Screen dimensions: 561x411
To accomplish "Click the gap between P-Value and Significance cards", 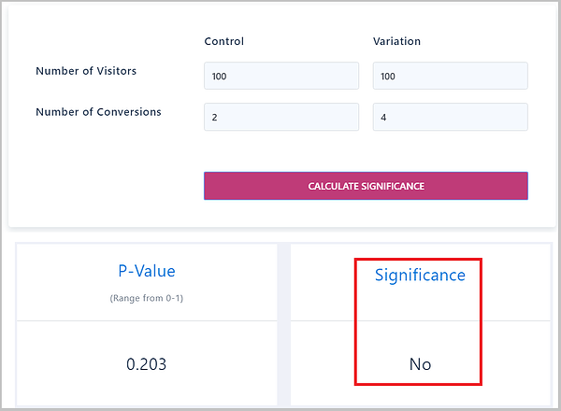I will (284, 327).
